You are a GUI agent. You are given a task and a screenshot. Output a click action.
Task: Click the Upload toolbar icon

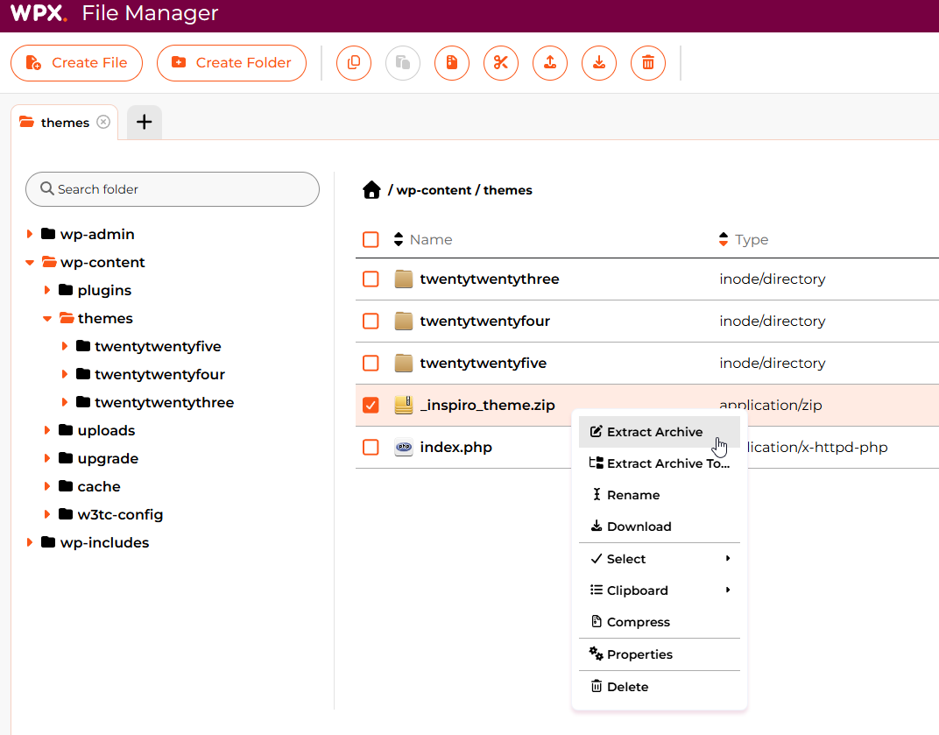click(x=550, y=63)
